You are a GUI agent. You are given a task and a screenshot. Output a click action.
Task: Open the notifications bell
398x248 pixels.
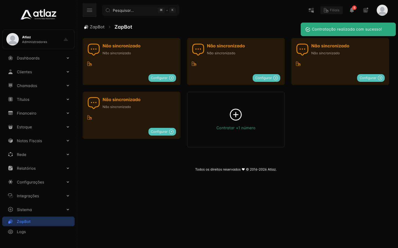pyautogui.click(x=352, y=10)
